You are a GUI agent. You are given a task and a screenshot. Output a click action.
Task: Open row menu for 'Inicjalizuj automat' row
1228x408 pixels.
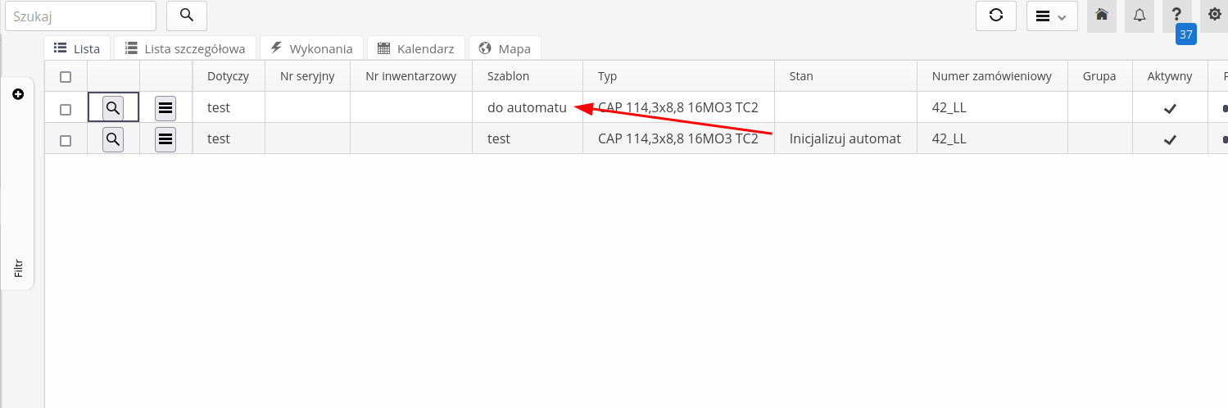(165, 140)
